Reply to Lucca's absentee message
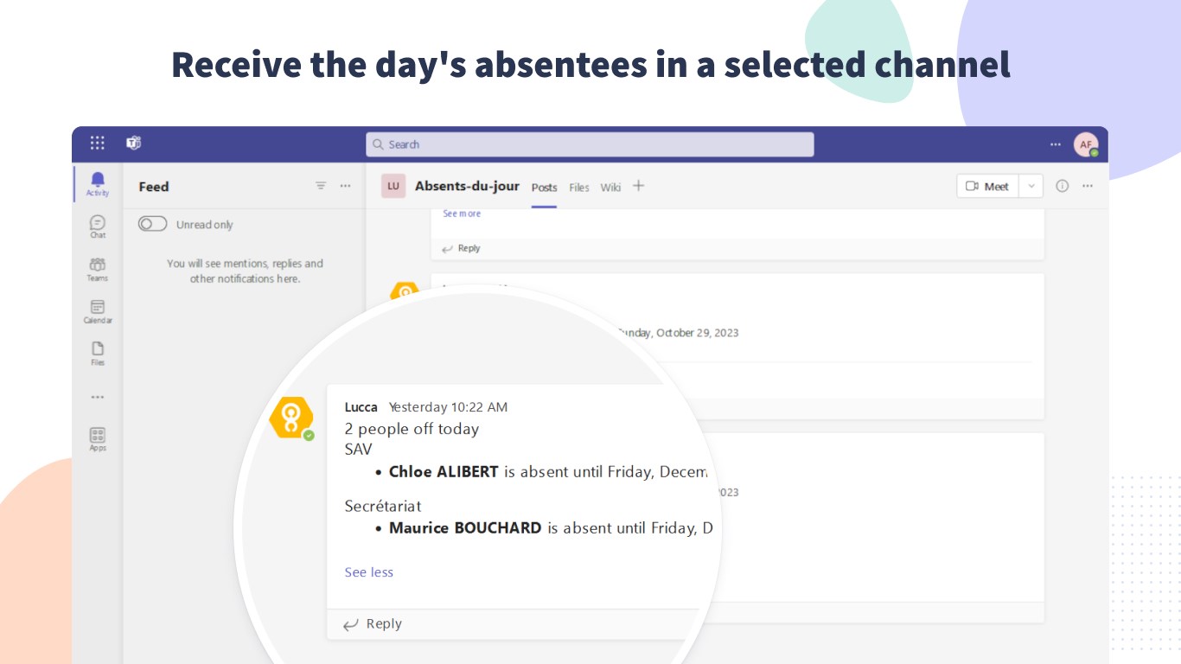Image resolution: width=1181 pixels, height=664 pixels. click(x=373, y=624)
